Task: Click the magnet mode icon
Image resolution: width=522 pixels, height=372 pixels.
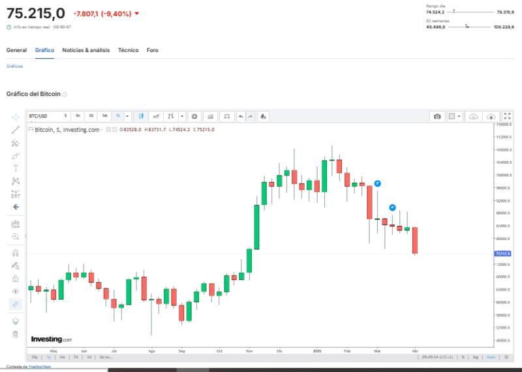Action: [16, 253]
